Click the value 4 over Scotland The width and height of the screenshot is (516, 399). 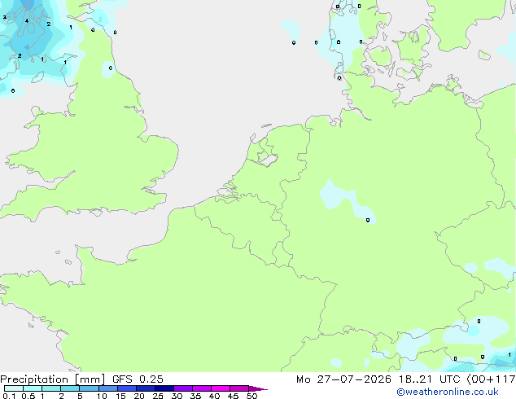[27, 21]
